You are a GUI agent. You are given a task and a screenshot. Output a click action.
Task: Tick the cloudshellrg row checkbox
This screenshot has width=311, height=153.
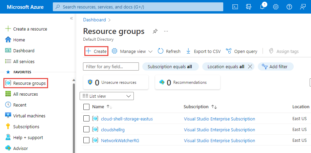click(86, 130)
